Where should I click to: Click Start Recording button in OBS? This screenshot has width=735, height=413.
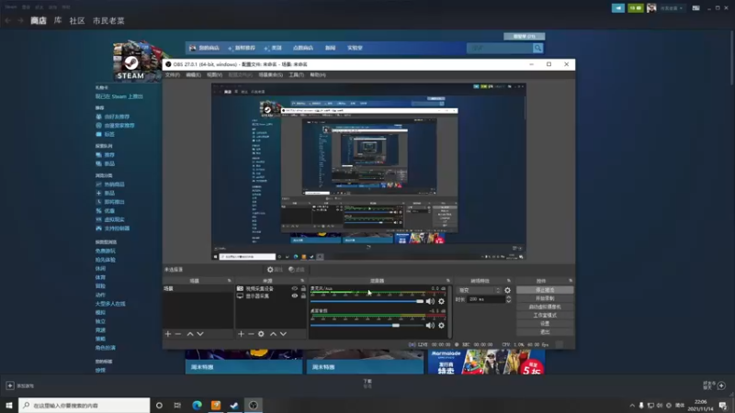point(545,298)
